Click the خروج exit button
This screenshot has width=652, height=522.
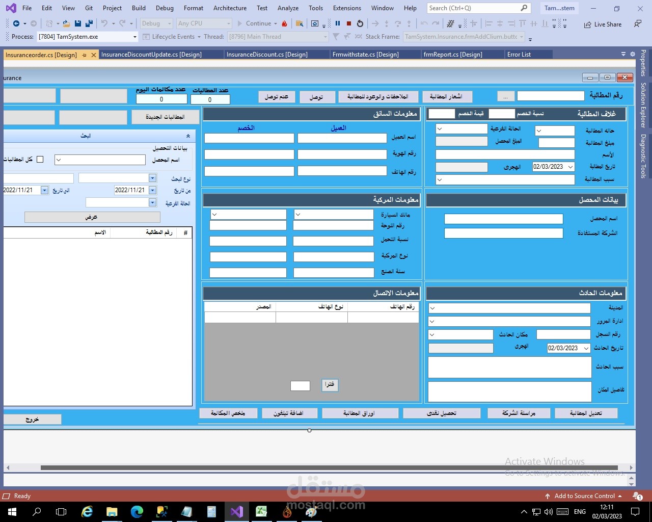tap(32, 419)
